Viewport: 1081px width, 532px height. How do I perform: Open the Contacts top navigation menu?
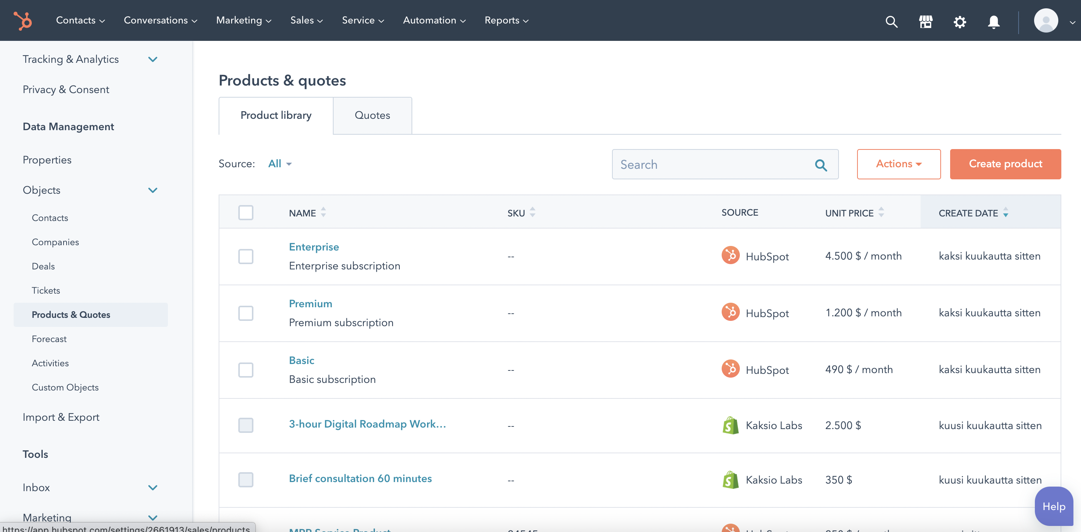[80, 20]
